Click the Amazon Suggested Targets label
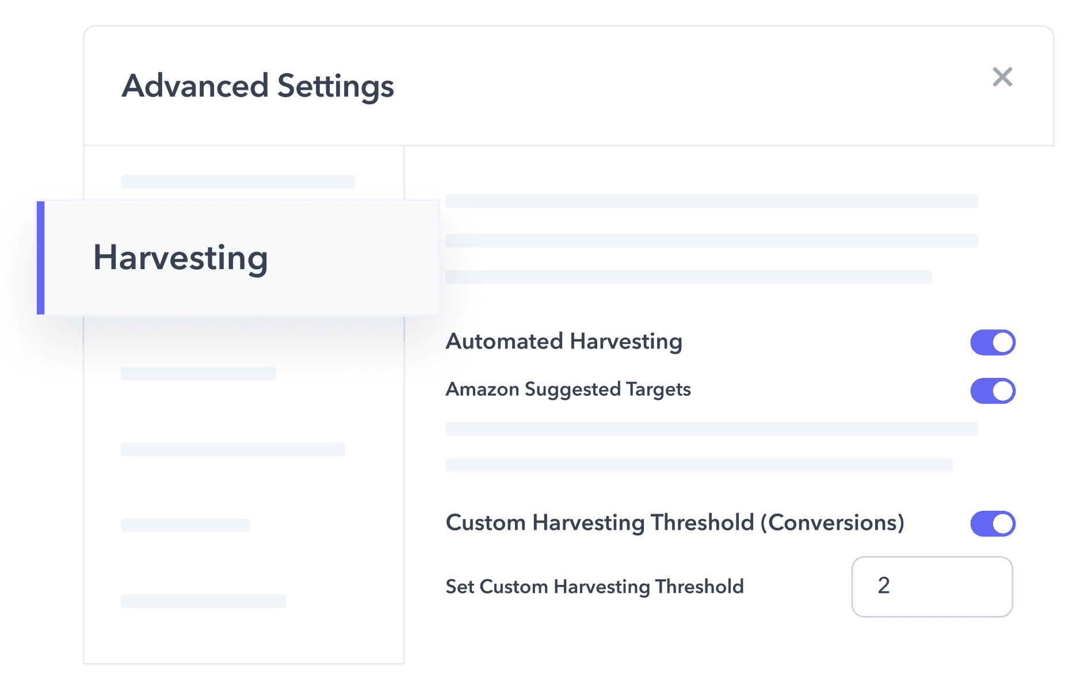The width and height of the screenshot is (1084, 689). (x=568, y=389)
